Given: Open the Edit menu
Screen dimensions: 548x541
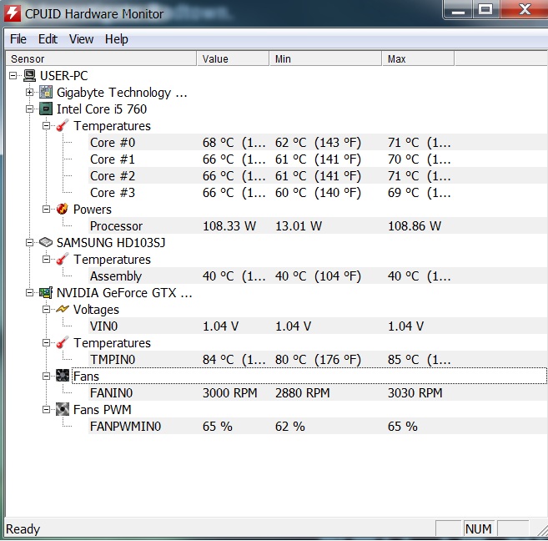Looking at the screenshot, I should (48, 39).
